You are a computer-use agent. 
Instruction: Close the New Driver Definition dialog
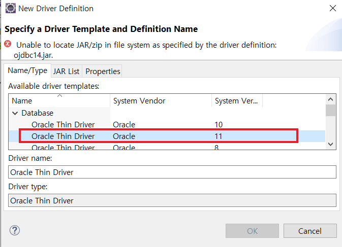[333, 8]
